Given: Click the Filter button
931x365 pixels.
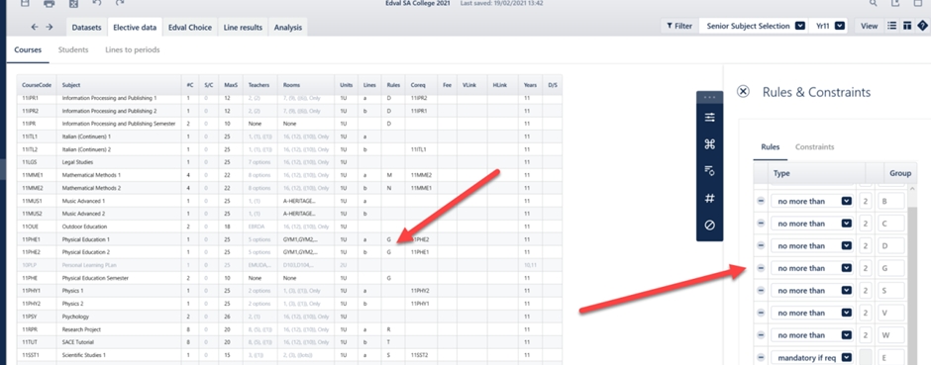Looking at the screenshot, I should [679, 26].
